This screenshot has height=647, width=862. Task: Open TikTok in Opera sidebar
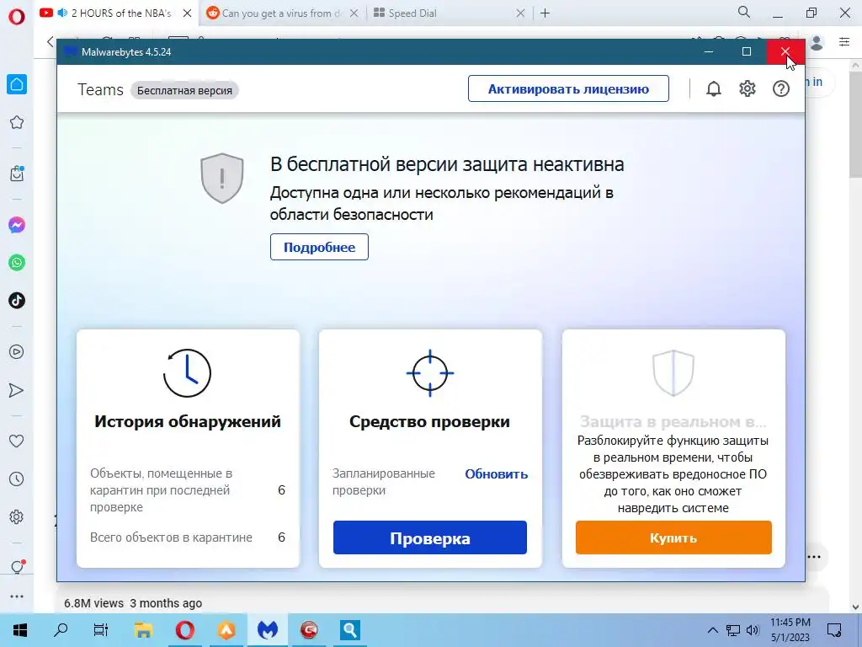[x=17, y=301]
